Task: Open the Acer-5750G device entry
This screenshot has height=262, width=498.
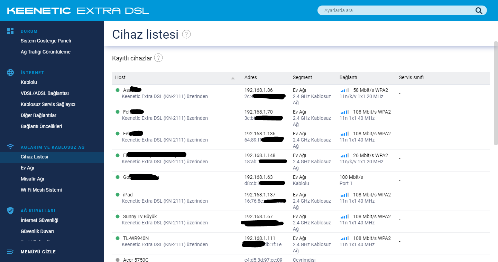Action: click(x=136, y=260)
